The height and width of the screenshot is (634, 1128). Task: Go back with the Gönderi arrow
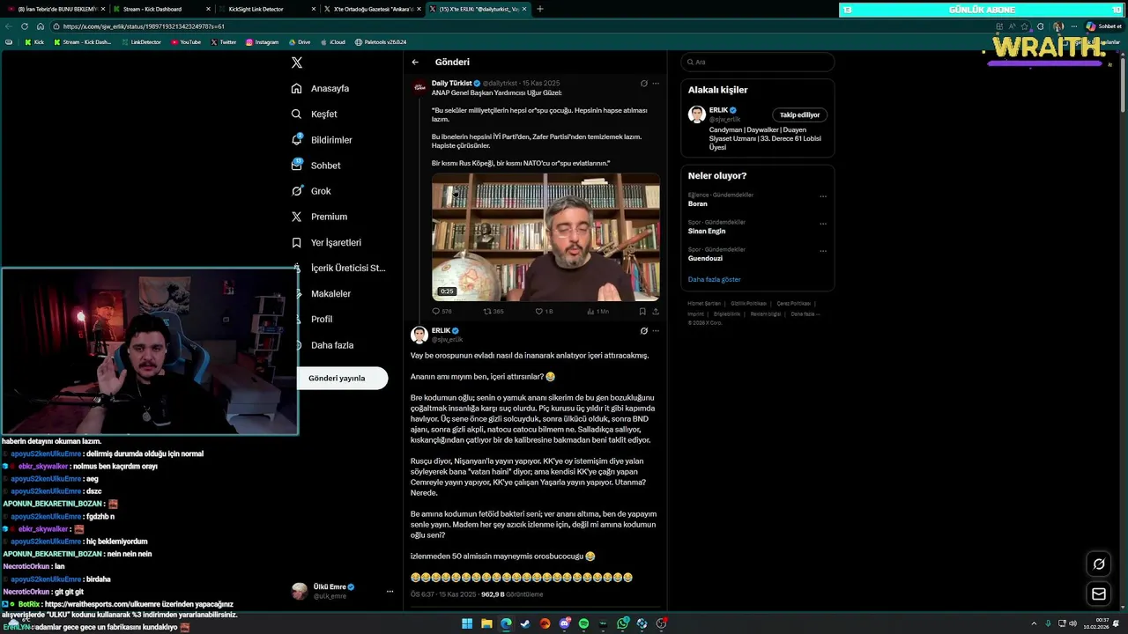[x=415, y=62]
